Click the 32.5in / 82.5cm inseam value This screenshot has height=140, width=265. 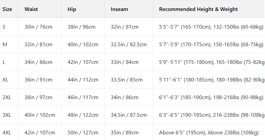[x=128, y=45]
